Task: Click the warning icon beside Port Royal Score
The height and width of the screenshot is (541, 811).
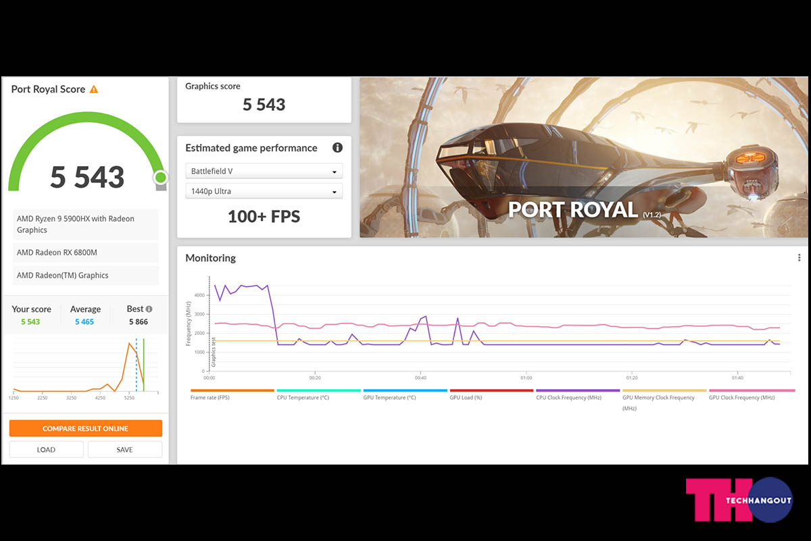Action: coord(94,89)
